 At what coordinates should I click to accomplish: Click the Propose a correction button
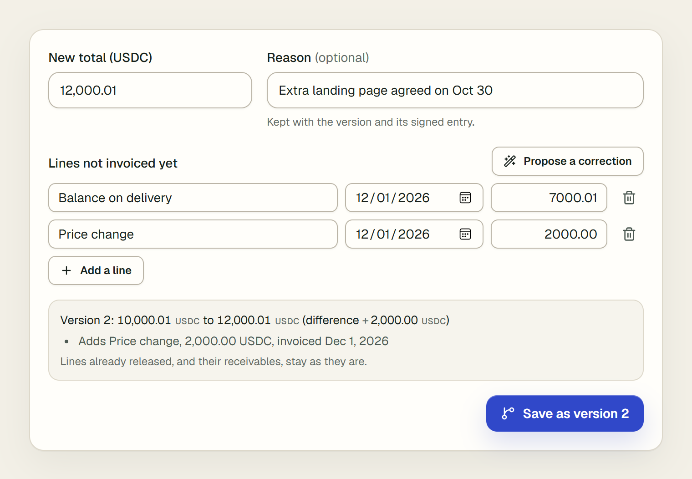(567, 161)
